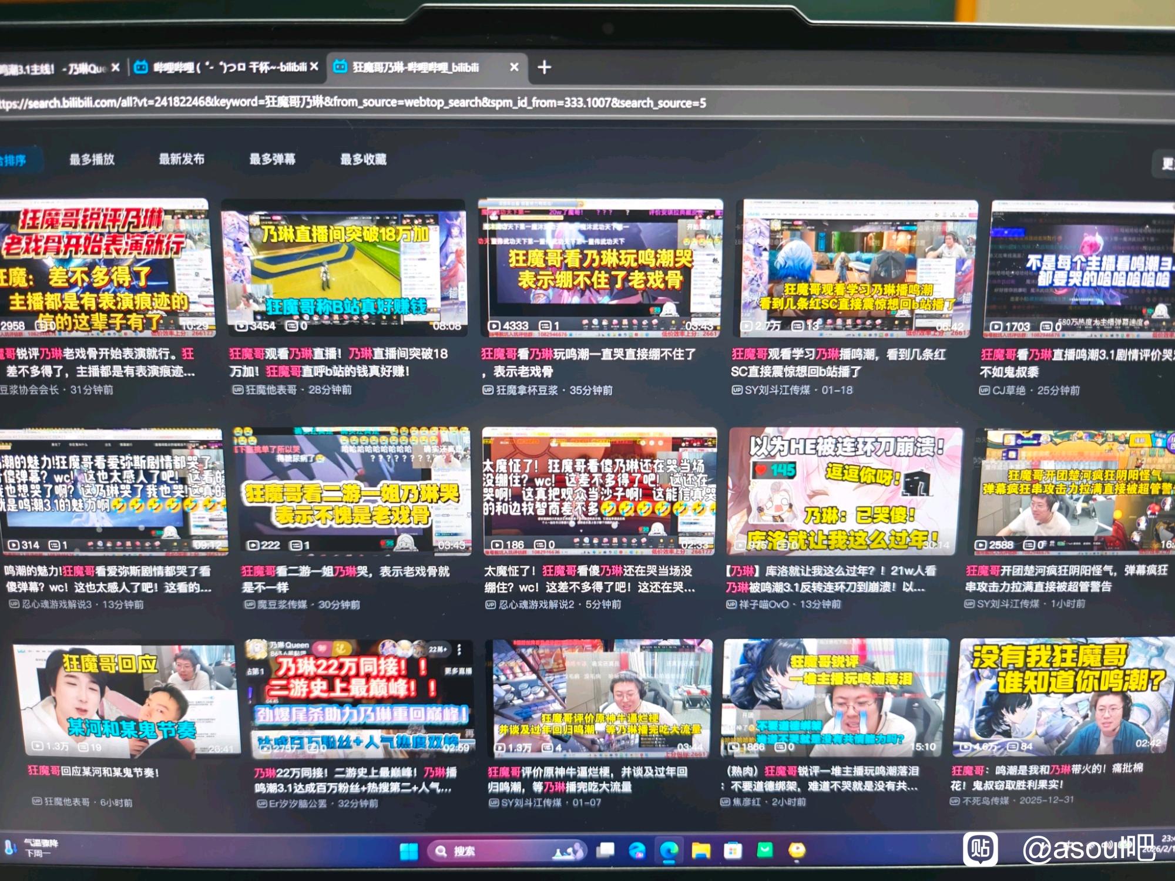Close the 狂魔哥乃琳 search tab

click(514, 67)
